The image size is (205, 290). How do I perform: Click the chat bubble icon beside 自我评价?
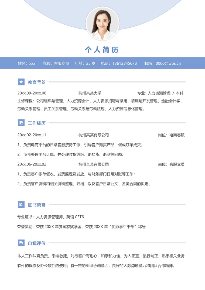[x=21, y=243]
